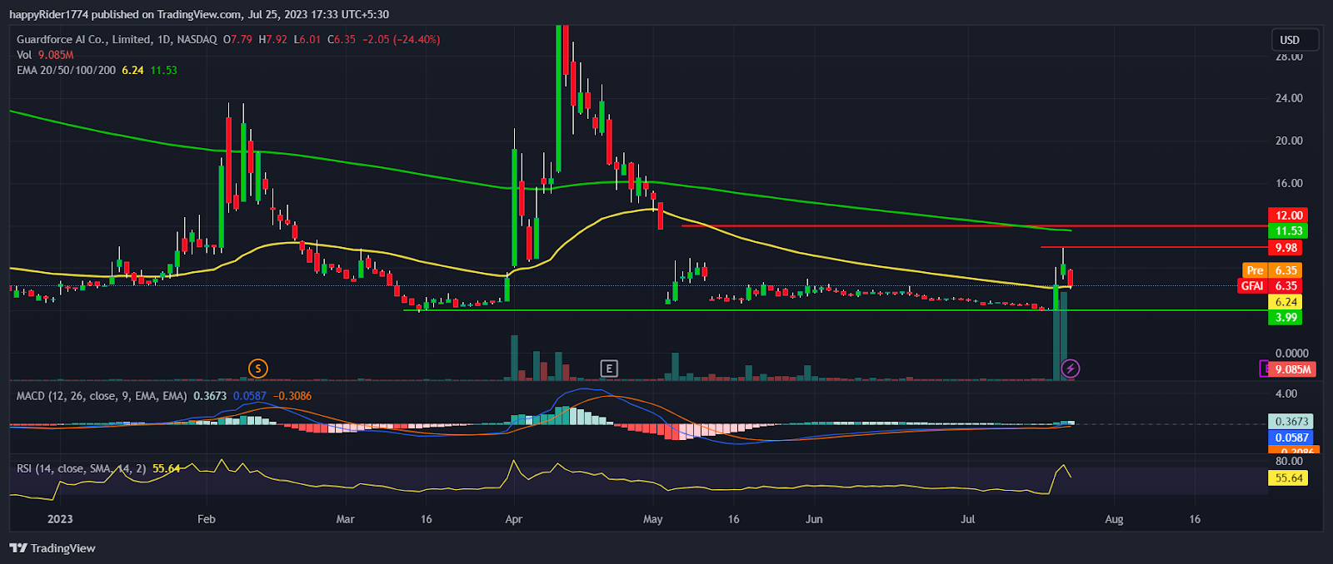The height and width of the screenshot is (564, 1333).
Task: Click the E earnings marker icon on the time axis
Action: tap(609, 369)
